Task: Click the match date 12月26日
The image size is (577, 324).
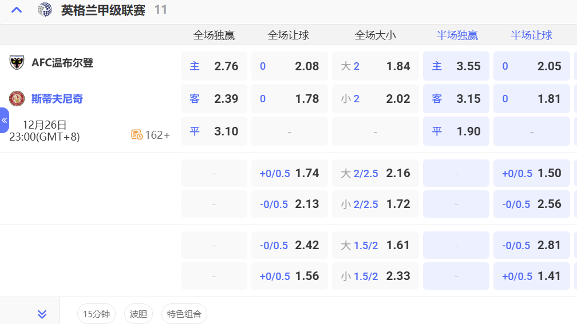Action: [44, 125]
